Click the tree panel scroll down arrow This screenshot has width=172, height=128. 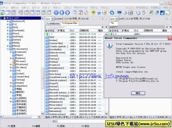42,114
